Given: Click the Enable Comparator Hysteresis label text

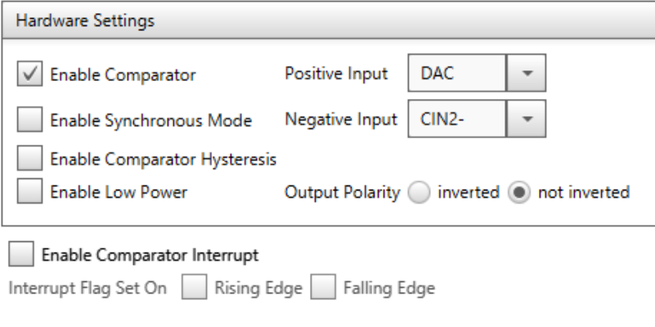Looking at the screenshot, I should click(x=164, y=159).
